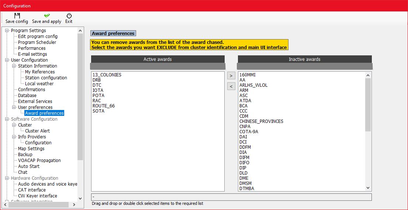
Task: Open VOACAP Propagation settings
Action: pyautogui.click(x=39, y=160)
